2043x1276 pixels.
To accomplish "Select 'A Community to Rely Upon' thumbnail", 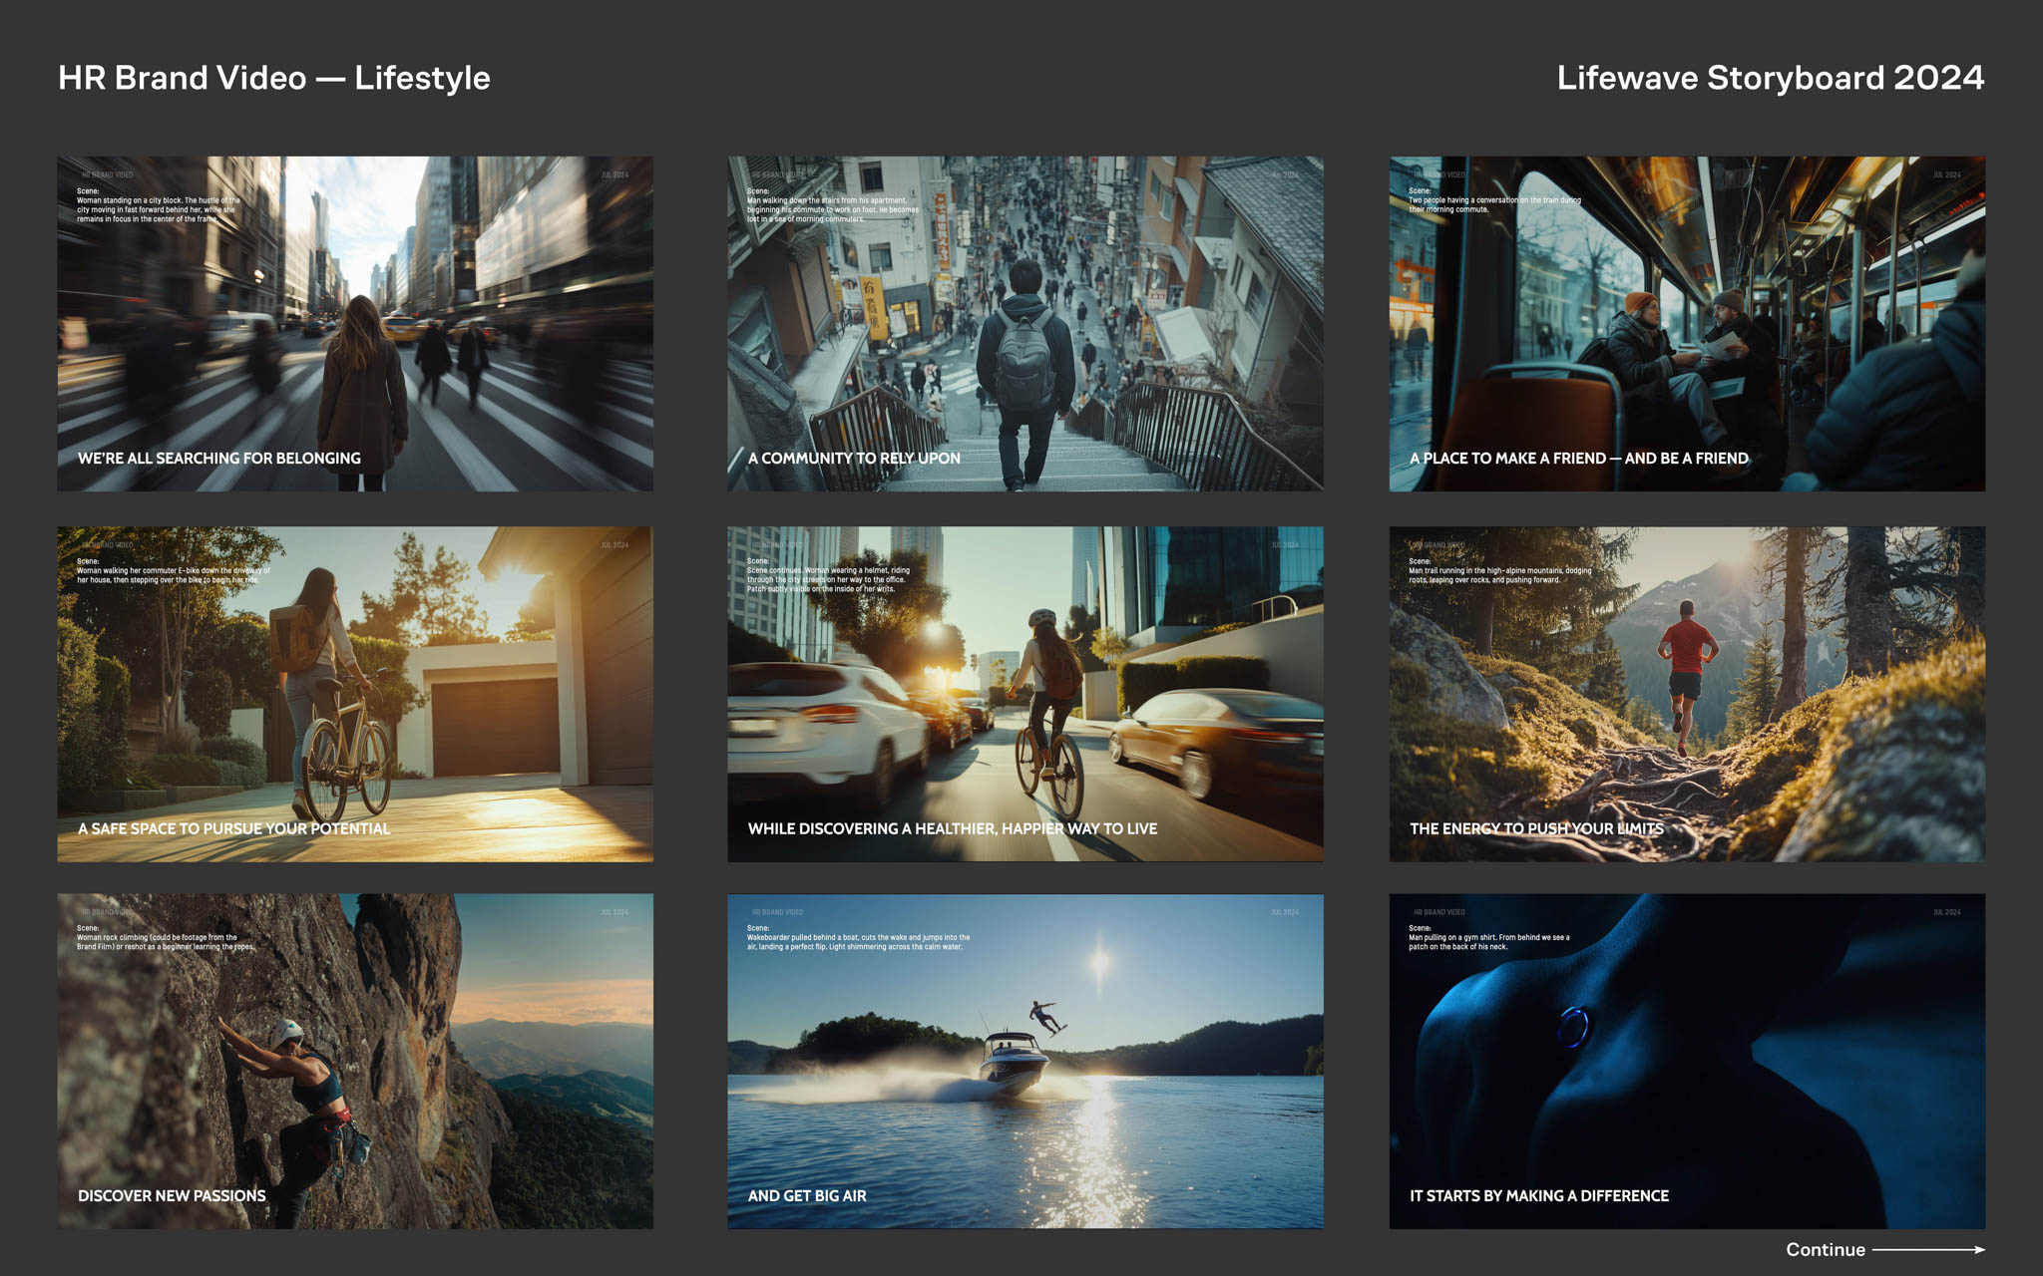I will pos(1025,323).
